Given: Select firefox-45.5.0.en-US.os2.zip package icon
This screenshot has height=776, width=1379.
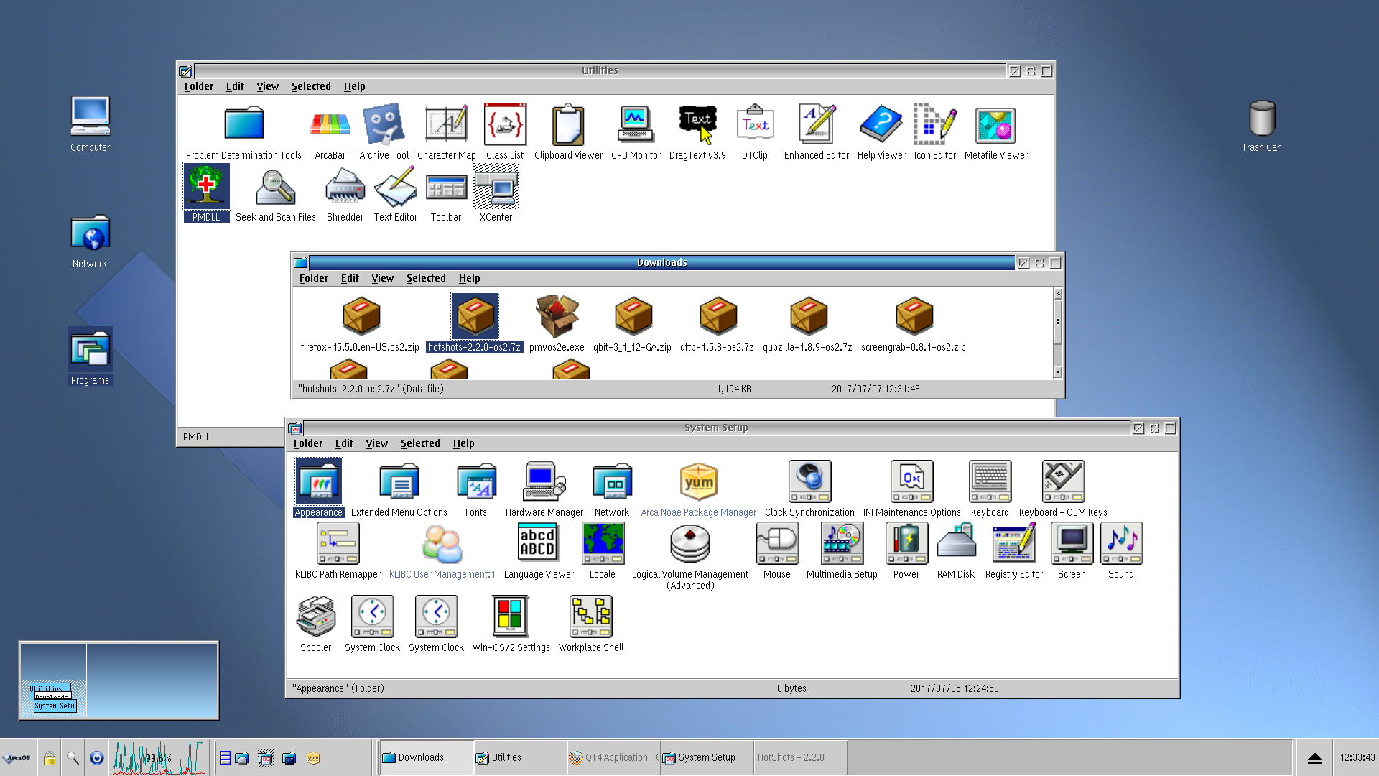Looking at the screenshot, I should [361, 316].
